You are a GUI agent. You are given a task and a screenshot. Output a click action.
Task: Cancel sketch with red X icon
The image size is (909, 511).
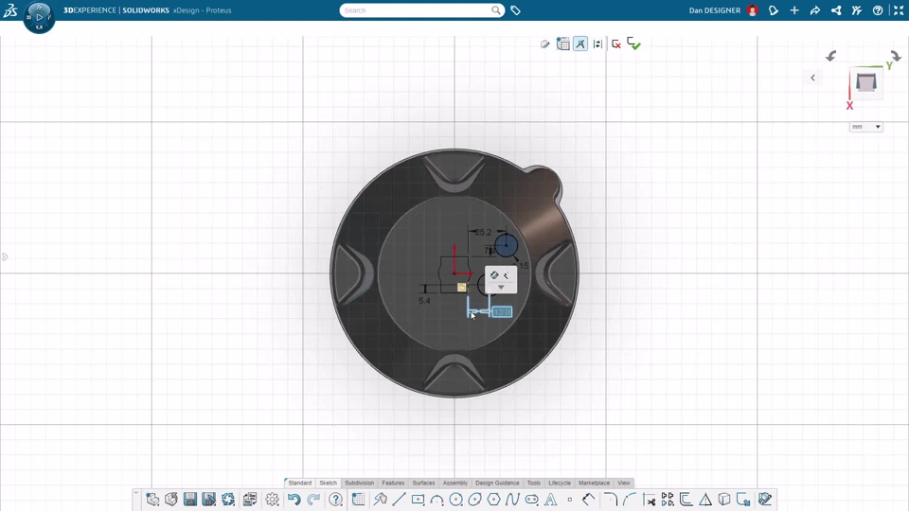(x=616, y=44)
